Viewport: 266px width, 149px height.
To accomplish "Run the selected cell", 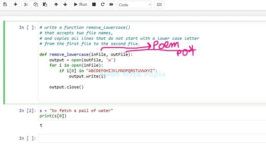I will click(81, 5).
